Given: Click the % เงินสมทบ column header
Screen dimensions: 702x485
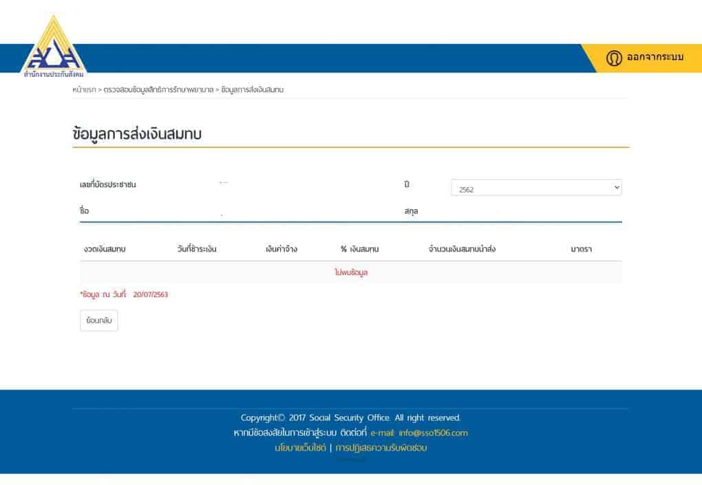Looking at the screenshot, I should pos(359,249).
